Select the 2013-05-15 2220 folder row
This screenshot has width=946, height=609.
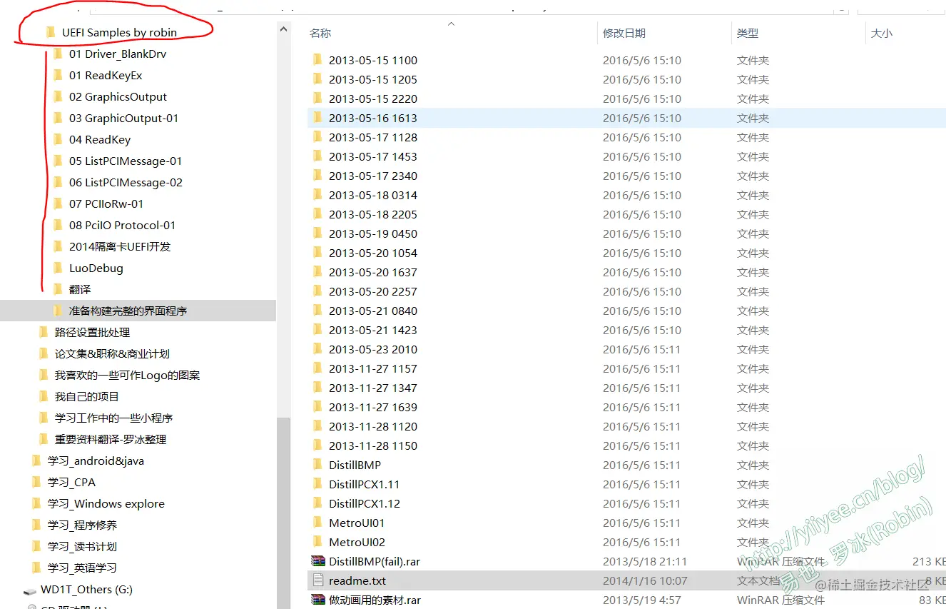point(626,99)
